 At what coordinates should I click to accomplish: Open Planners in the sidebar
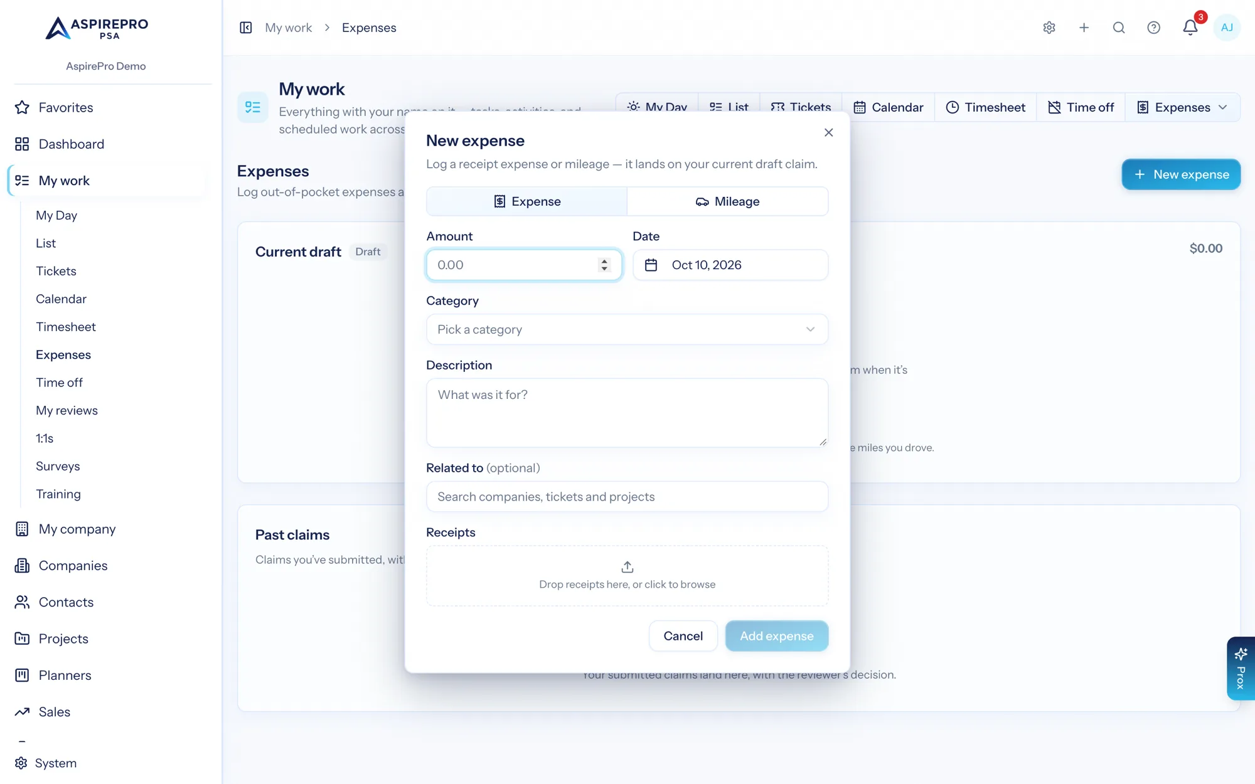coord(107,675)
